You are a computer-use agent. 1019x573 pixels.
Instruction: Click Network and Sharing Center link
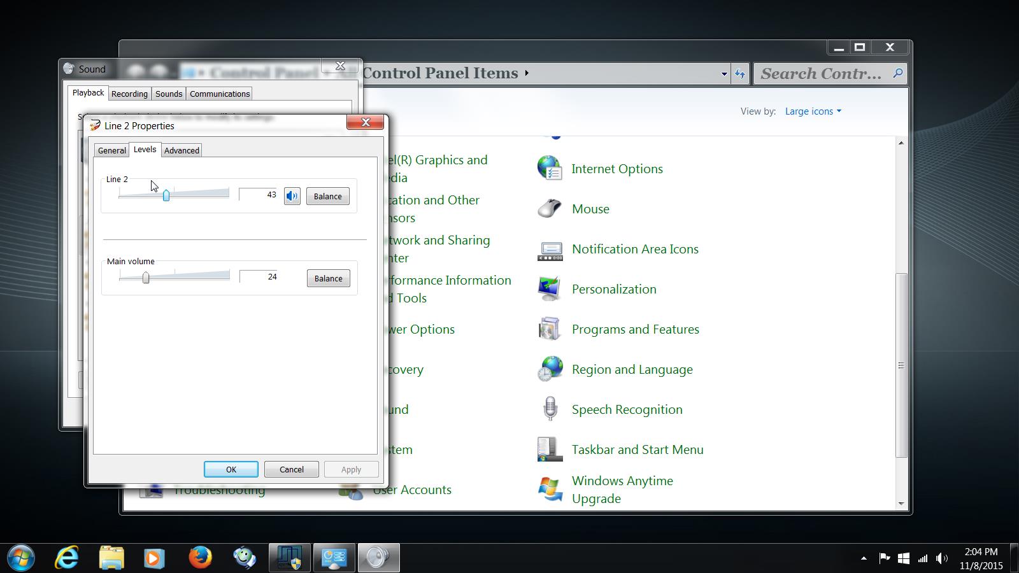[x=438, y=249]
